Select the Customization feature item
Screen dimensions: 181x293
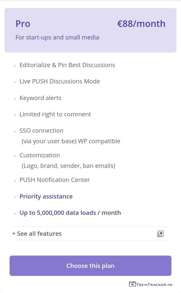[40, 155]
